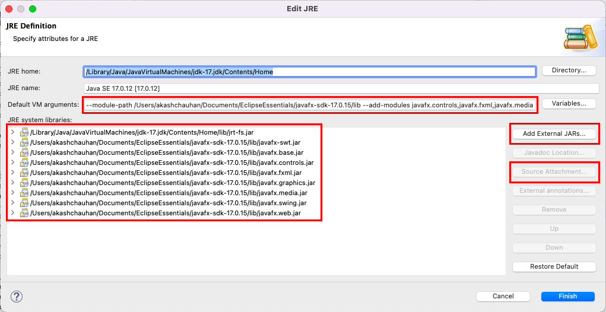The height and width of the screenshot is (312, 606).
Task: Click into the JRE name field
Action: coord(341,88)
